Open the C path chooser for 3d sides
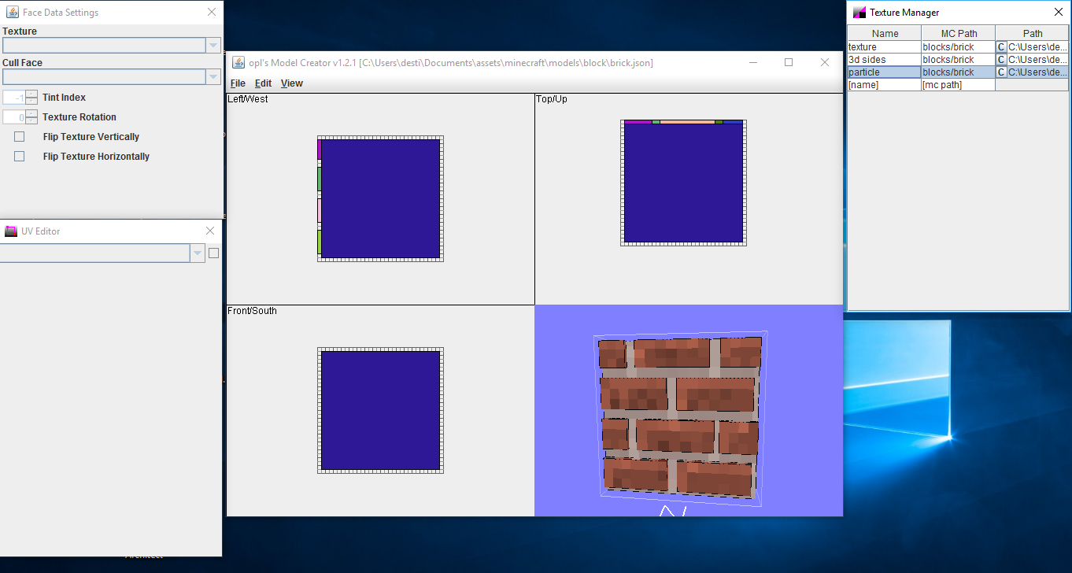This screenshot has width=1072, height=573. 1001,59
